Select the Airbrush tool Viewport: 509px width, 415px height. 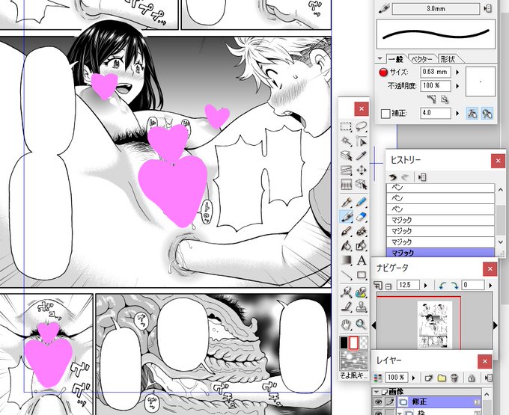pyautogui.click(x=361, y=231)
